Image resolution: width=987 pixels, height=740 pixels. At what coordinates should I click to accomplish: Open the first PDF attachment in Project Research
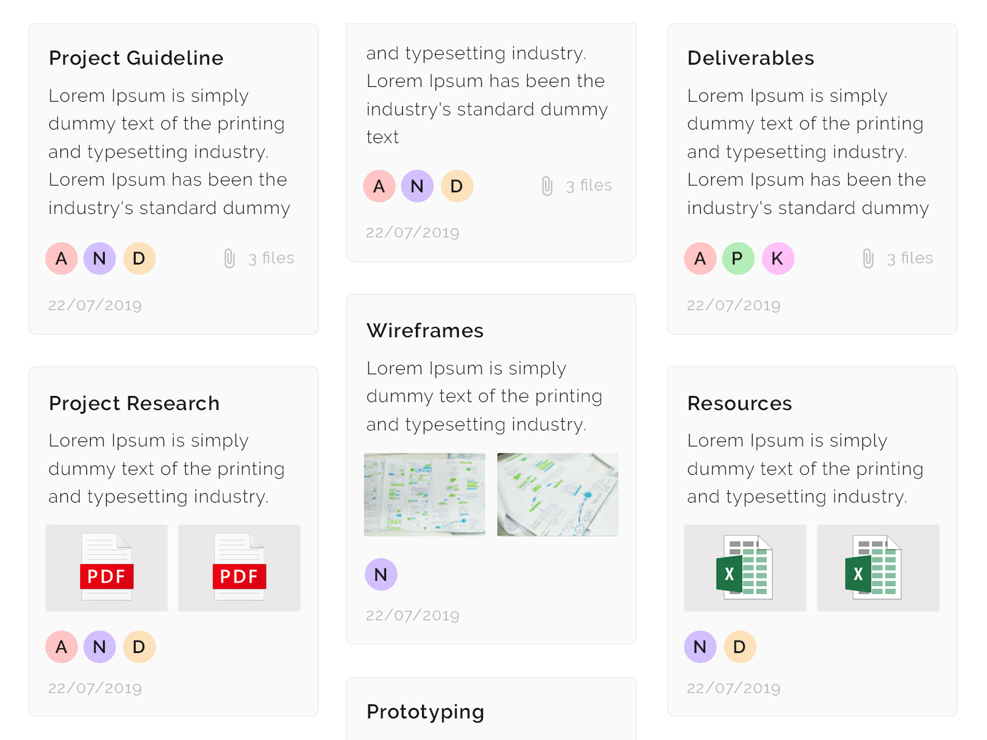point(105,567)
